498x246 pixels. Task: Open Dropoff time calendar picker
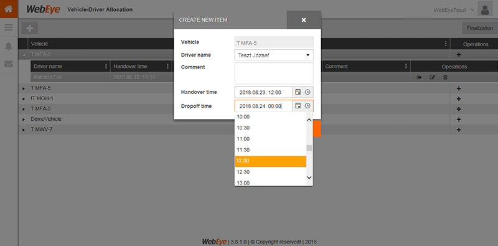298,106
